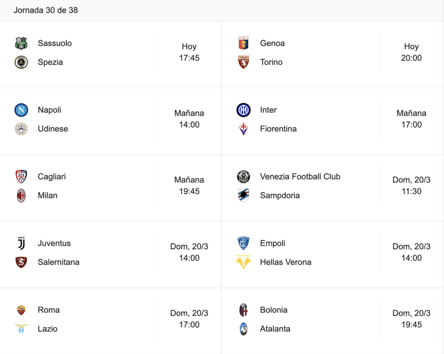Select the Torino bull crest
Image resolution: width=444 pixels, height=354 pixels.
coord(244,62)
